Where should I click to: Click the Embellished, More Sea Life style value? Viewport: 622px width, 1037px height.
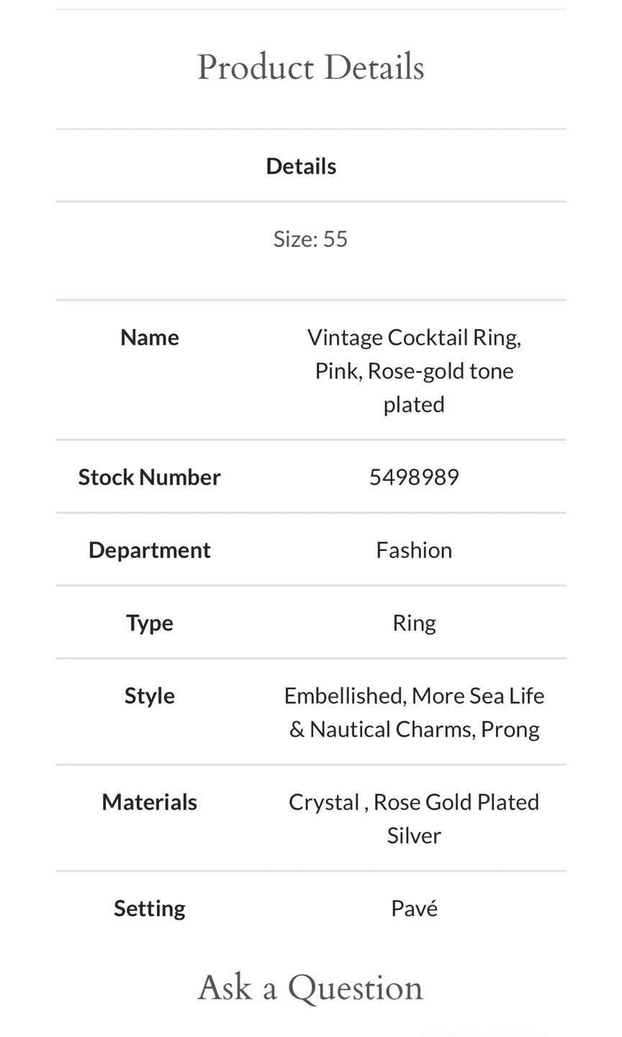pos(414,696)
